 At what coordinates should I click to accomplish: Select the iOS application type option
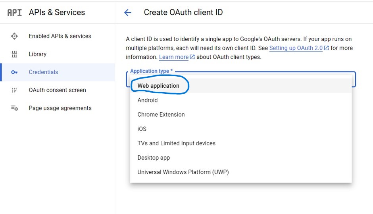(x=142, y=129)
